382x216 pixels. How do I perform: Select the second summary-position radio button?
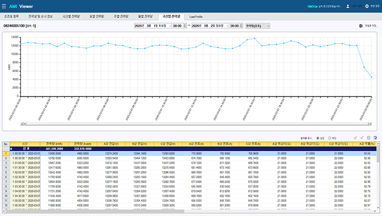point(330,138)
